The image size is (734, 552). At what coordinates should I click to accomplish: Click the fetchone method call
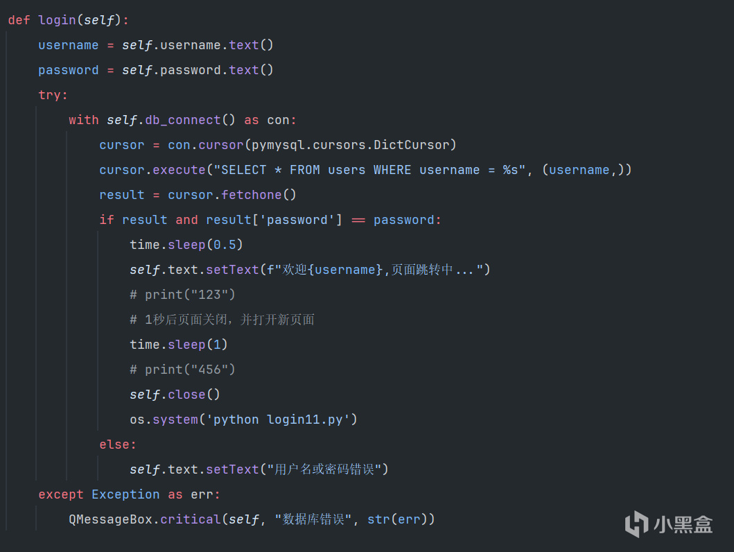[x=252, y=195]
